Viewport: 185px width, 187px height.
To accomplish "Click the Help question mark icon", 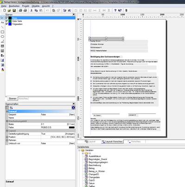I will (115, 10).
